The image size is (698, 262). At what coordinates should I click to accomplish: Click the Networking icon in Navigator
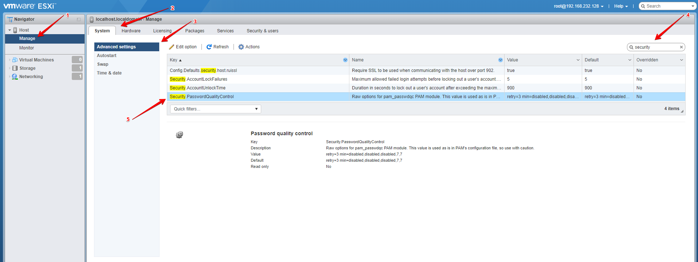tap(15, 77)
